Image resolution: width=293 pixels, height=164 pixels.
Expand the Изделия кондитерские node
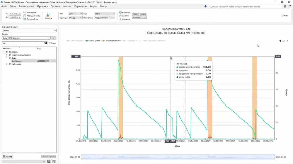click(6, 55)
